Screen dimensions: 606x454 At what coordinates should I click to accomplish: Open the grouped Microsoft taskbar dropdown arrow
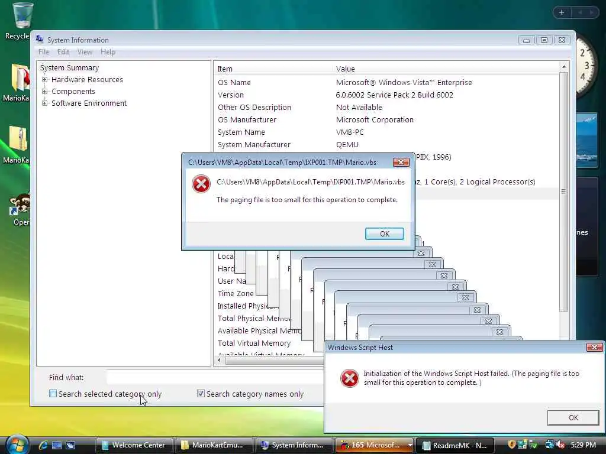click(410, 445)
